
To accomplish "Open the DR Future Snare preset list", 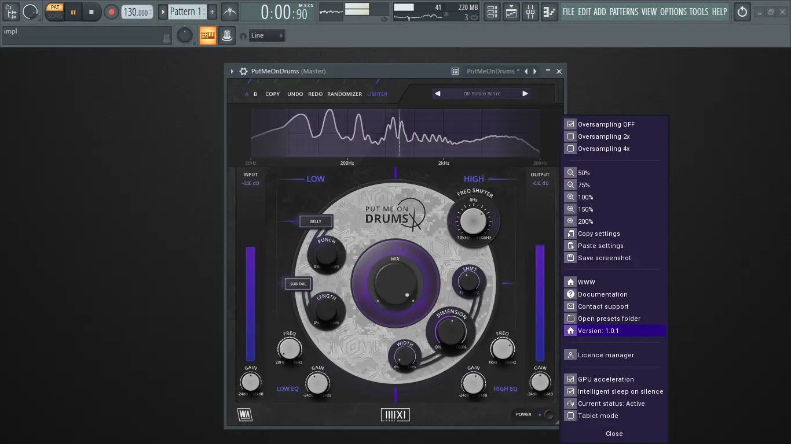I will pos(482,94).
